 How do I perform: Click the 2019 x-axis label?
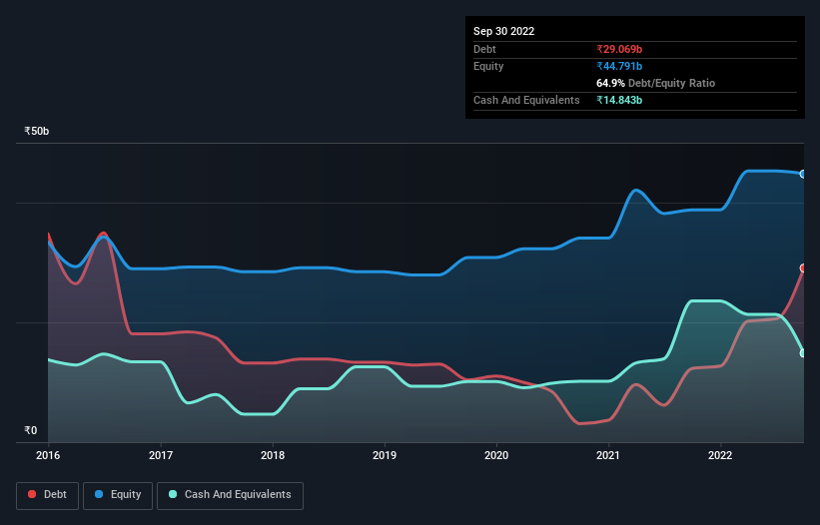385,455
